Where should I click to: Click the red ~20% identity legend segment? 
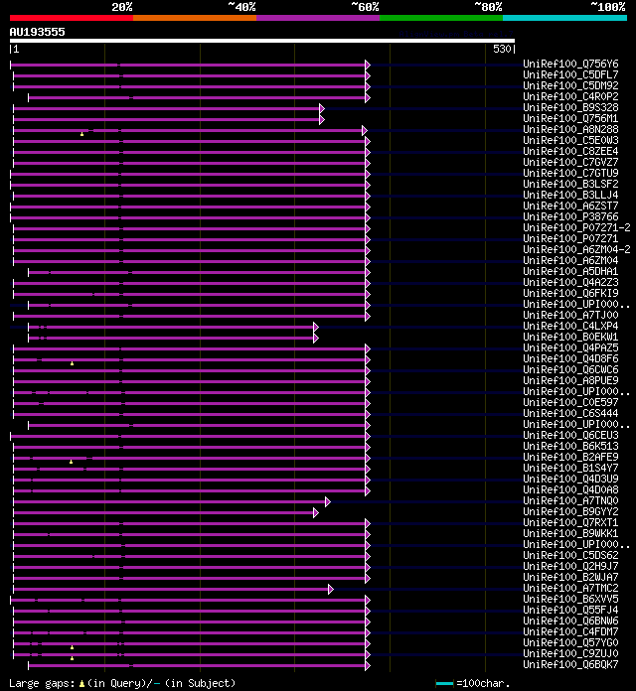pyautogui.click(x=72, y=18)
